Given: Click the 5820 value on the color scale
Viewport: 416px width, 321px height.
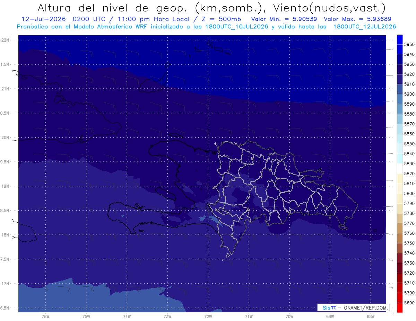Looking at the screenshot, I should pyautogui.click(x=409, y=173).
